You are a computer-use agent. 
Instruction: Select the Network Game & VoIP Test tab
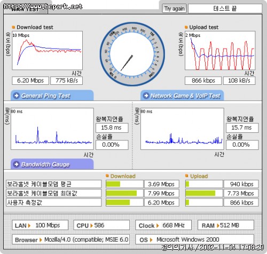coord(182,96)
